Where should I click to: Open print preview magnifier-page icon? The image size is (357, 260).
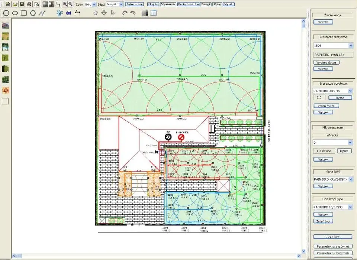(36, 4)
